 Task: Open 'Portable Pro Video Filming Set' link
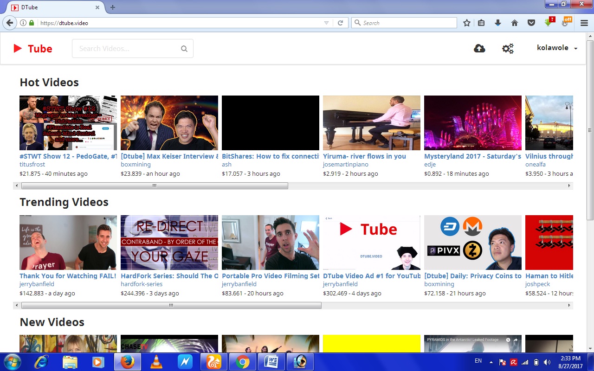coord(271,276)
